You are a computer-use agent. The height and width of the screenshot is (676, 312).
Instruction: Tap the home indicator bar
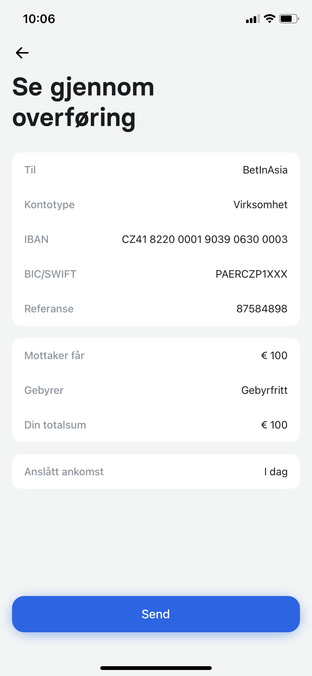(156, 668)
